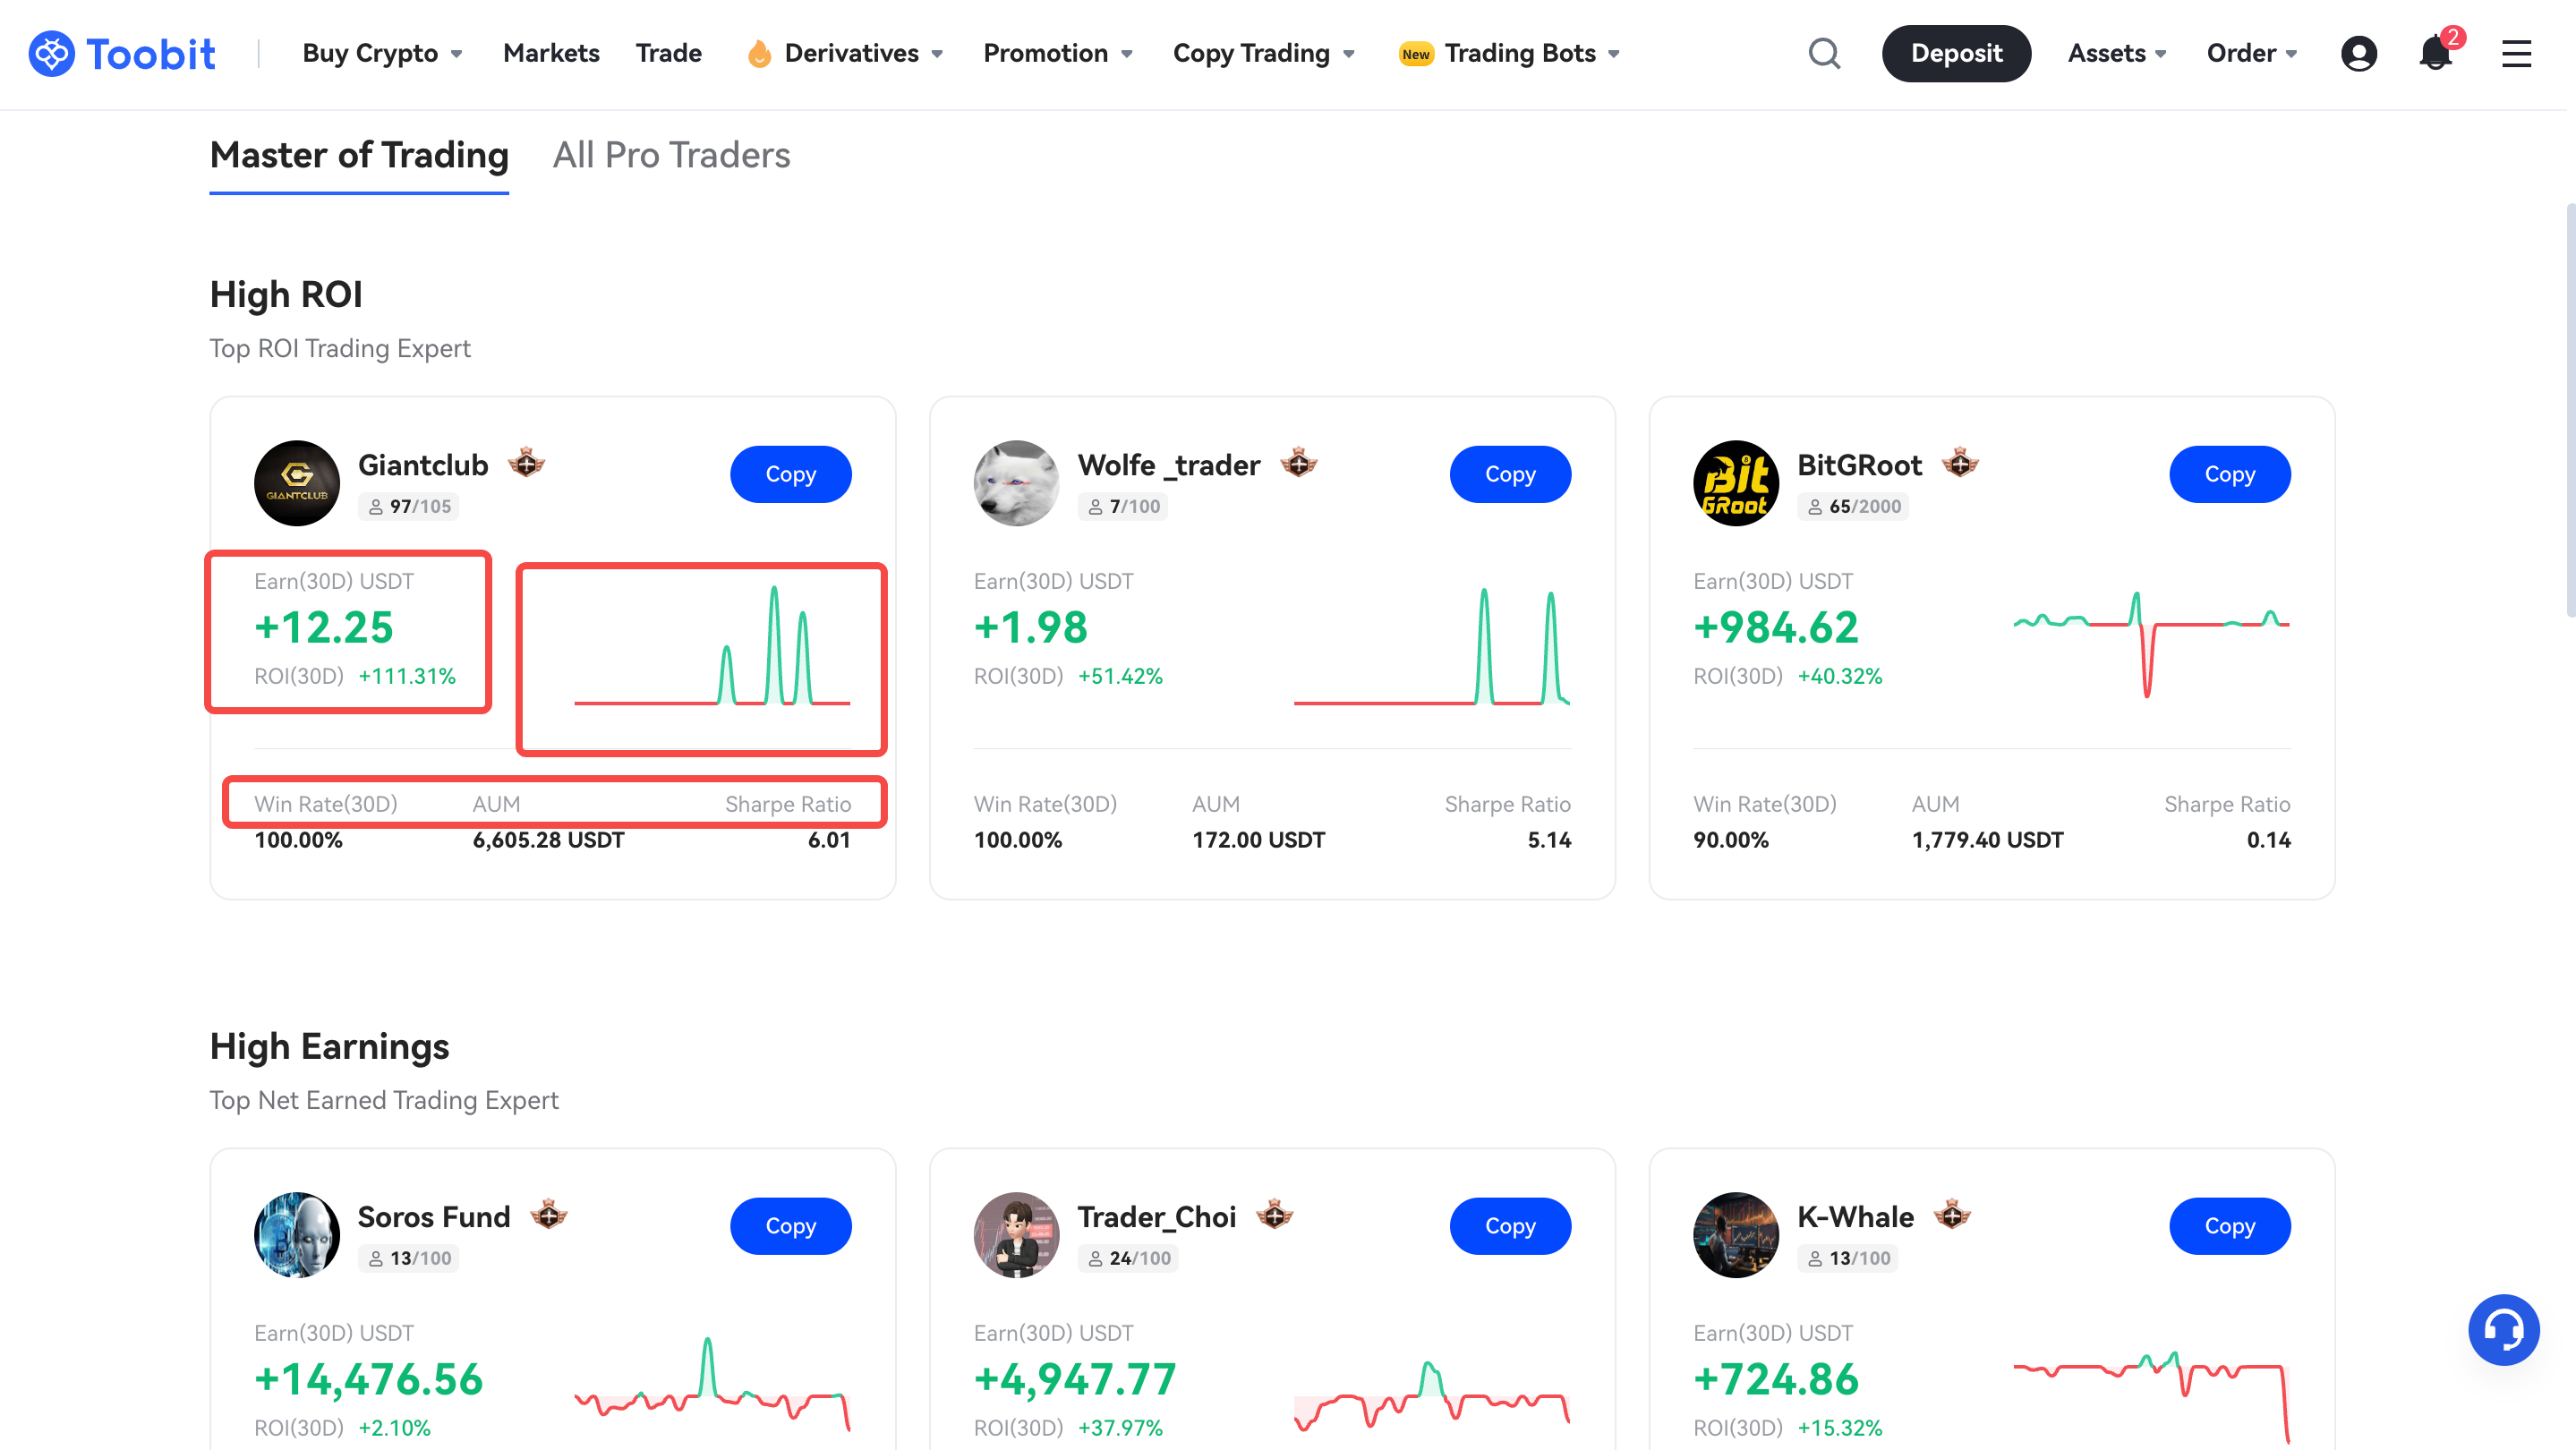Open Wolfe_trader name link
The width and height of the screenshot is (2576, 1450).
[1168, 465]
